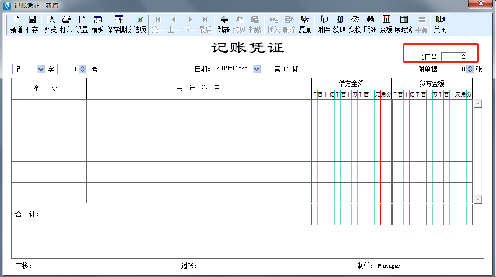Open the date picker dropdown arrow
The height and width of the screenshot is (277, 496).
point(257,69)
